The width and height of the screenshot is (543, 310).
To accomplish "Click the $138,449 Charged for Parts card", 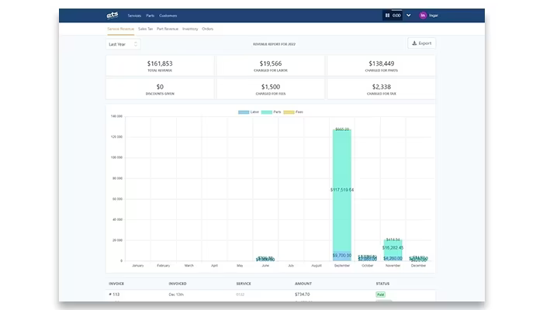I will click(382, 66).
